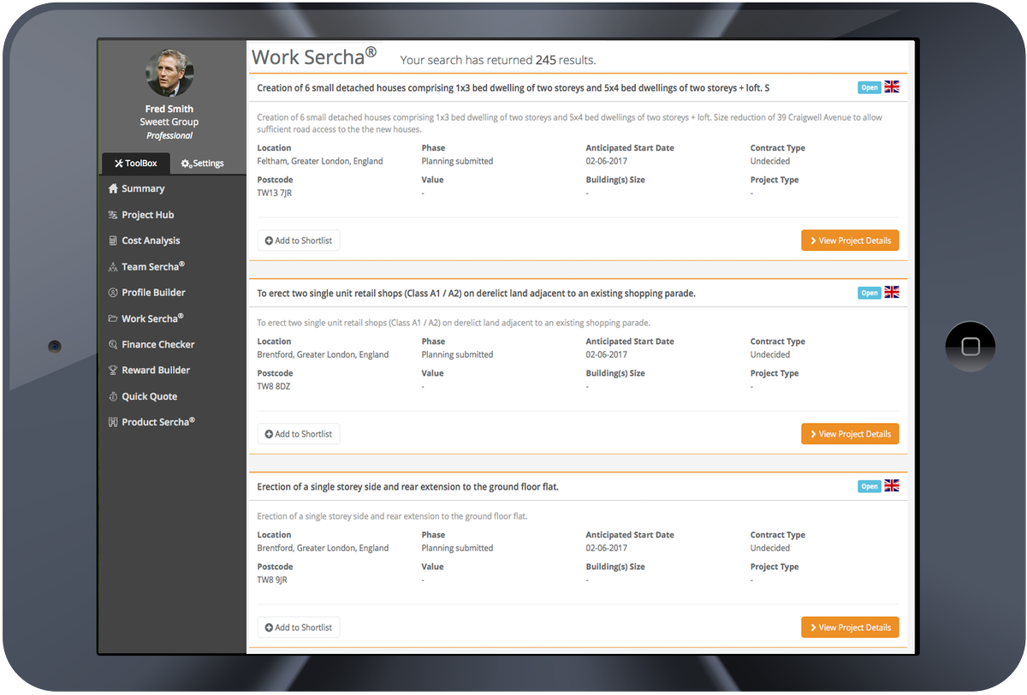Viewport: 1027px width, 695px height.
Task: Select the ToolBox tab
Action: 135,163
